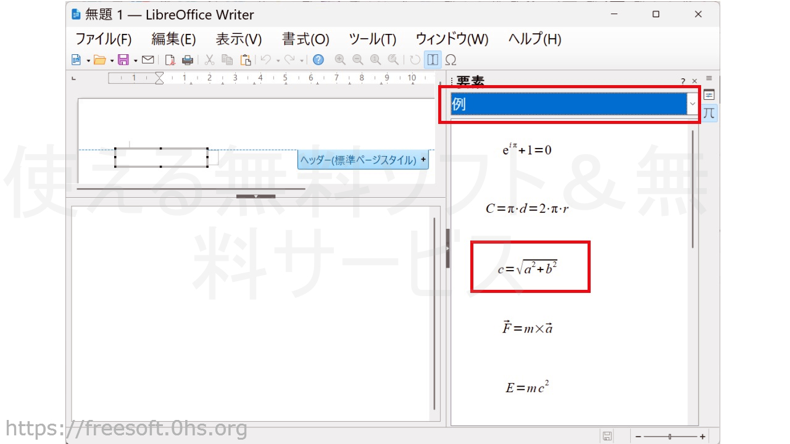Viewport: 790px width, 444px height.
Task: Click the Omega special character icon
Action: click(x=451, y=60)
